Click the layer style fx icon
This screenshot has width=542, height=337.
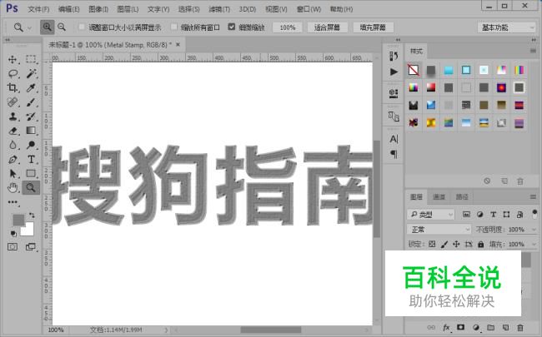tap(446, 327)
